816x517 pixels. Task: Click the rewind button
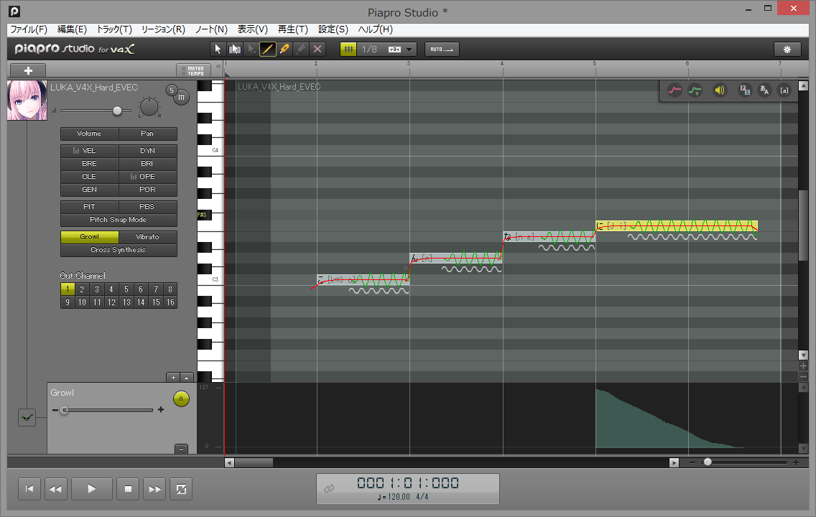(56, 489)
